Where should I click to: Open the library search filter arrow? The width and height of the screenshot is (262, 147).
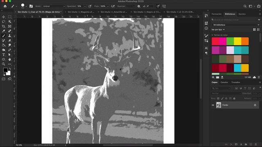click(x=259, y=20)
